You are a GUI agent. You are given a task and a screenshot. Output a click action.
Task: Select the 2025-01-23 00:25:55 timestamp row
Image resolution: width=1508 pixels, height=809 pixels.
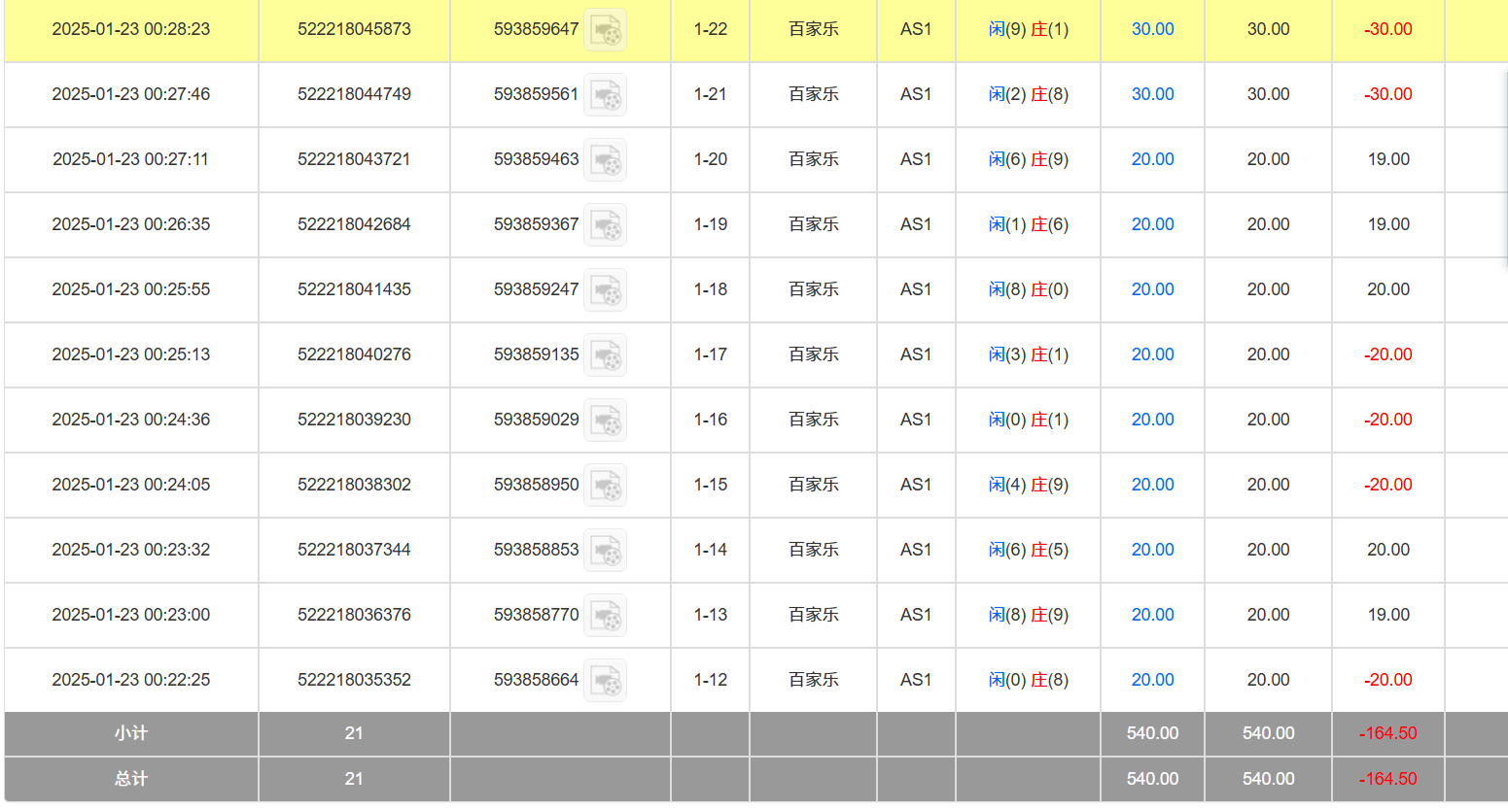131,289
